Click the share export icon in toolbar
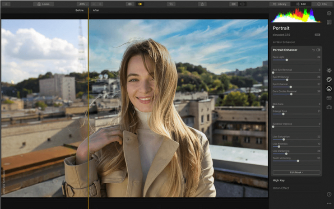 [203, 4]
